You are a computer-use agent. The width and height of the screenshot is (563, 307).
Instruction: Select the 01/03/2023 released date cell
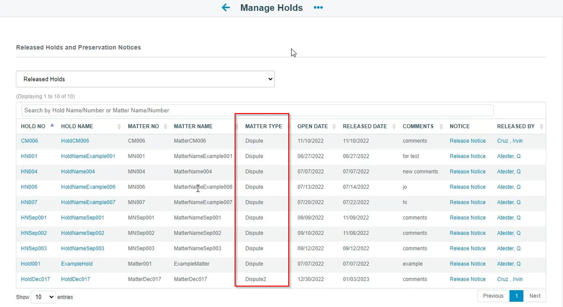356,279
